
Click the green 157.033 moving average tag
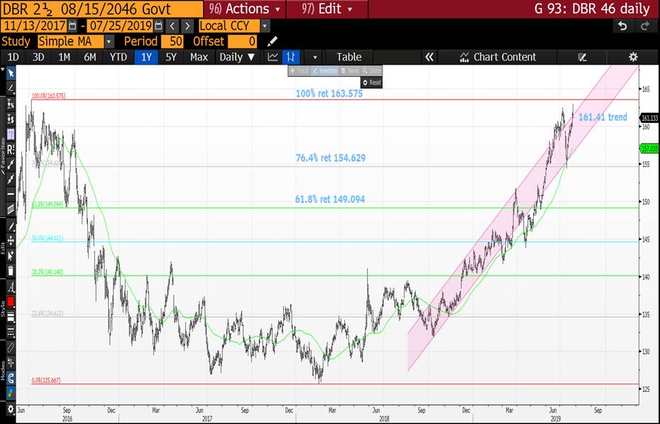[649, 148]
